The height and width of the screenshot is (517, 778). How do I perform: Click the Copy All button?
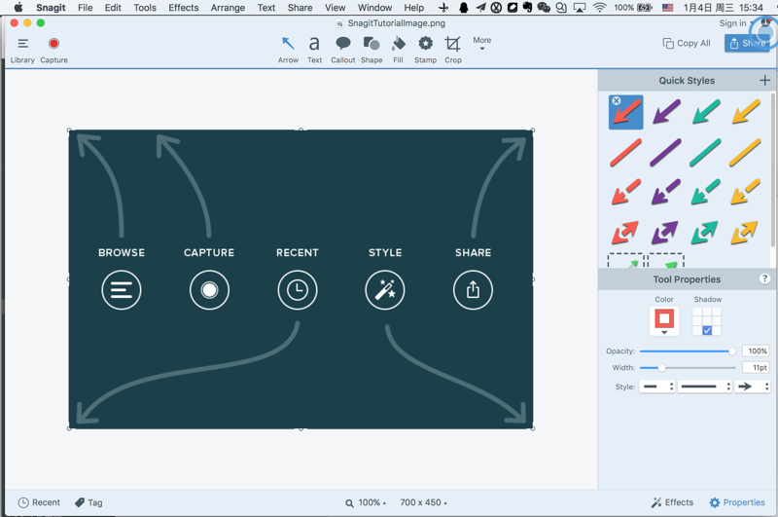pyautogui.click(x=687, y=43)
